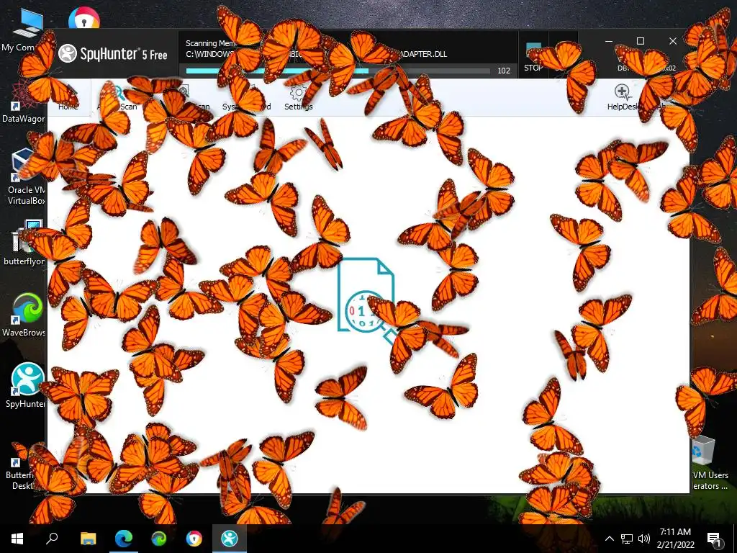Maximize the SpyHunter window

point(640,41)
